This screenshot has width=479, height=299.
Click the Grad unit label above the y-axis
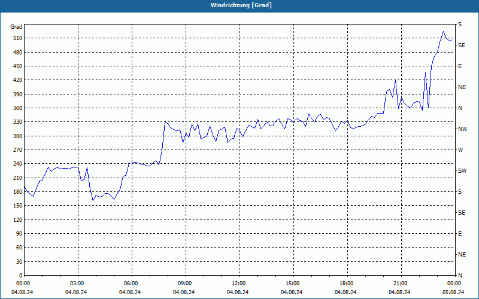pyautogui.click(x=16, y=27)
